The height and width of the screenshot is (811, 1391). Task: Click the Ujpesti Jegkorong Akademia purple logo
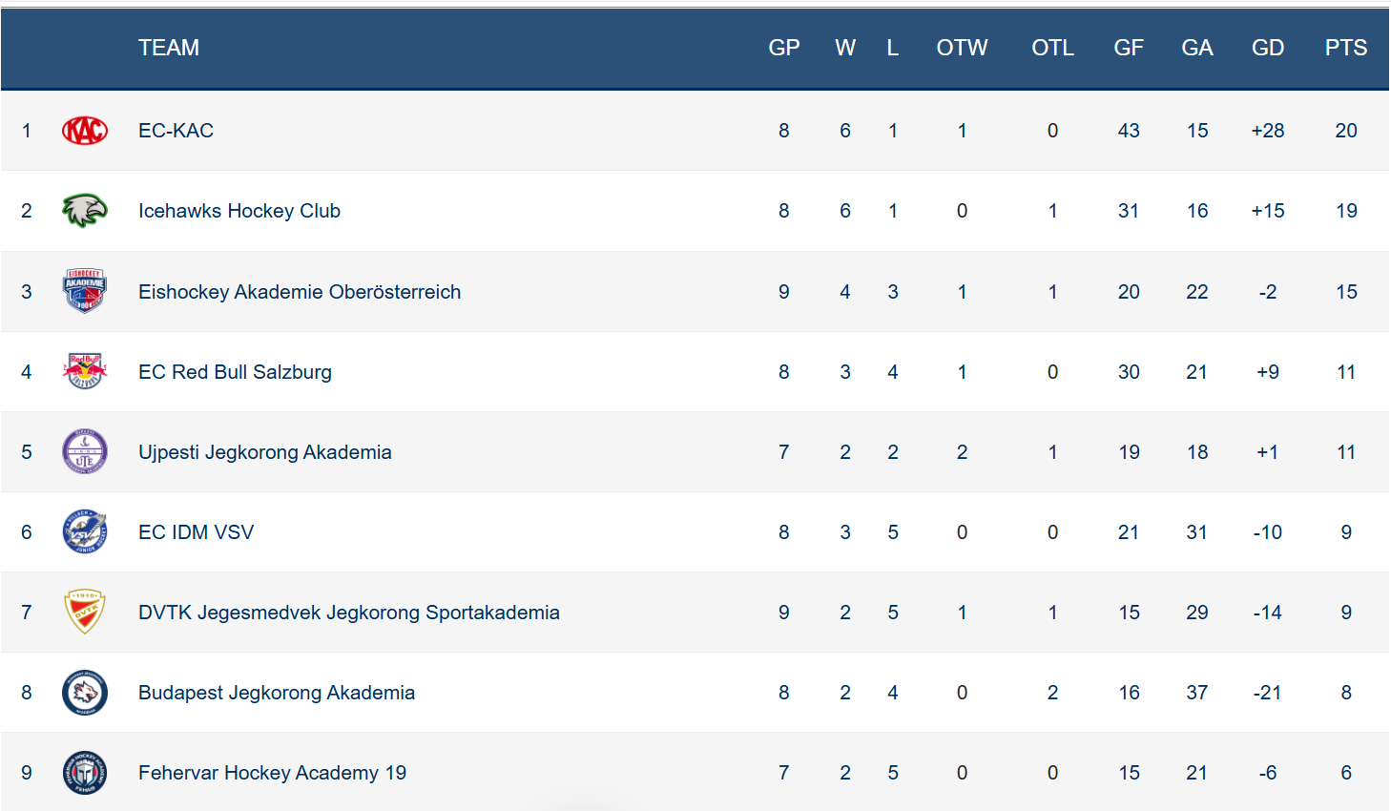coord(85,451)
